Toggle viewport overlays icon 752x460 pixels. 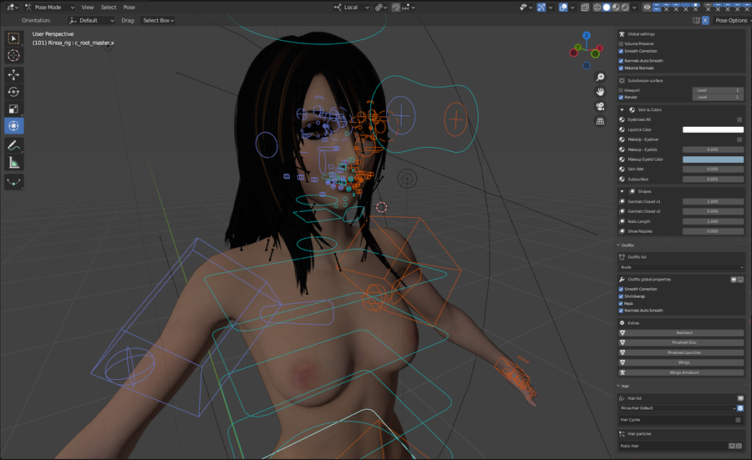(x=563, y=8)
